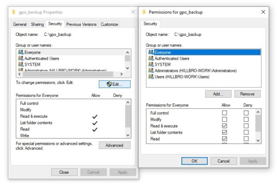This screenshot has width=277, height=187.
Task: Open the Previous Versions tab
Action: pos(81,24)
